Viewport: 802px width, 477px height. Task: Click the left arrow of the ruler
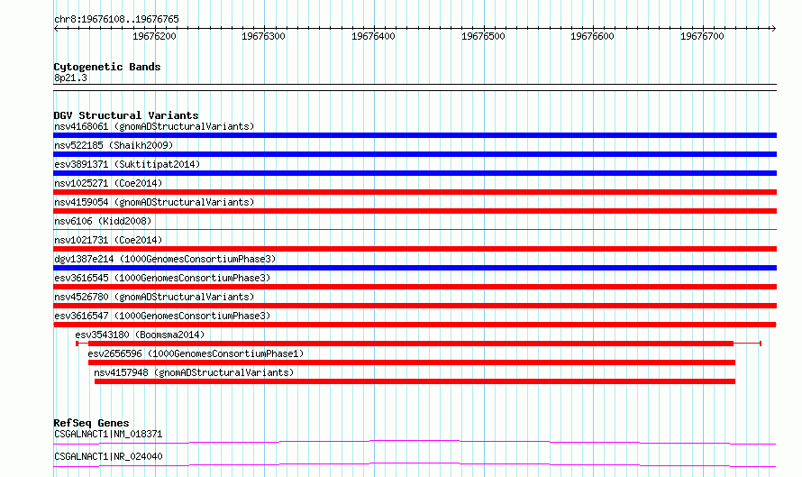tap(56, 29)
